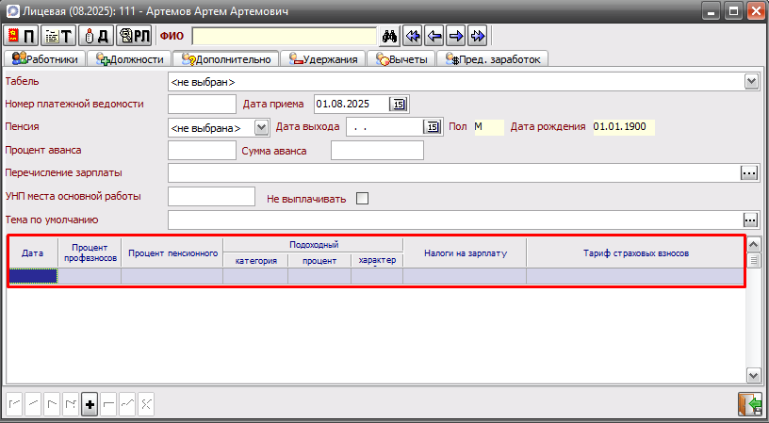Go to previous record arrow
This screenshot has height=423, width=769.
click(434, 37)
